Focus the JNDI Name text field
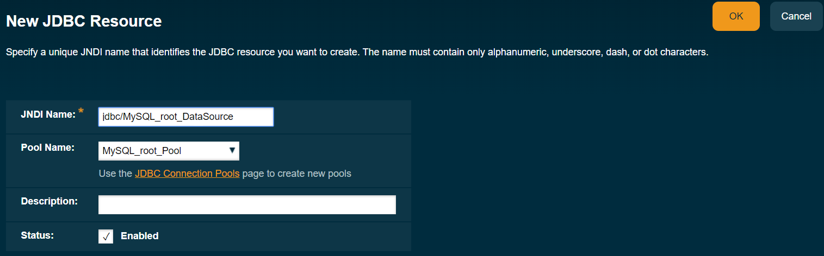 pos(185,117)
